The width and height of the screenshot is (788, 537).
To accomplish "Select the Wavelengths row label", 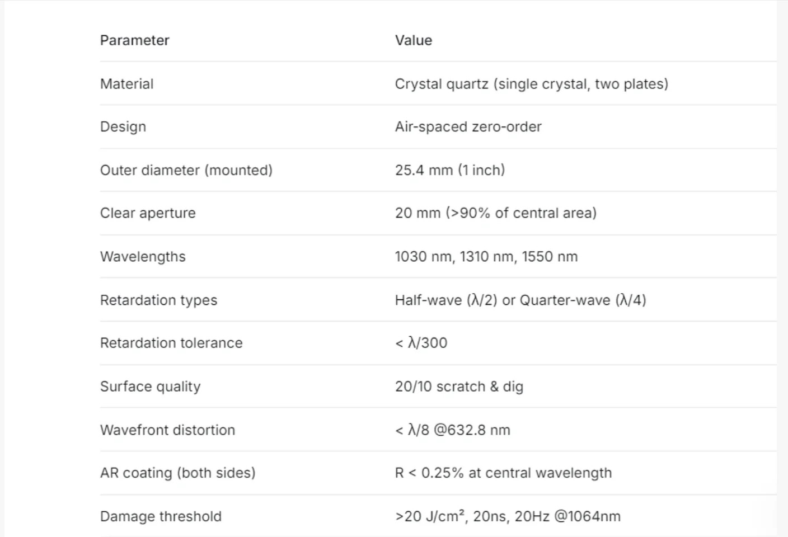I will (143, 257).
